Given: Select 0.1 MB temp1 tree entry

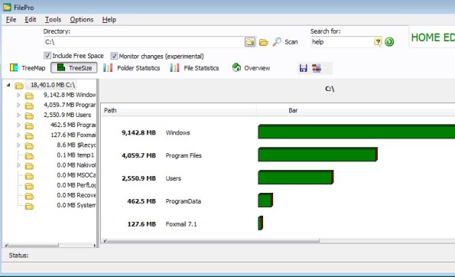Looking at the screenshot, I should pyautogui.click(x=76, y=155).
